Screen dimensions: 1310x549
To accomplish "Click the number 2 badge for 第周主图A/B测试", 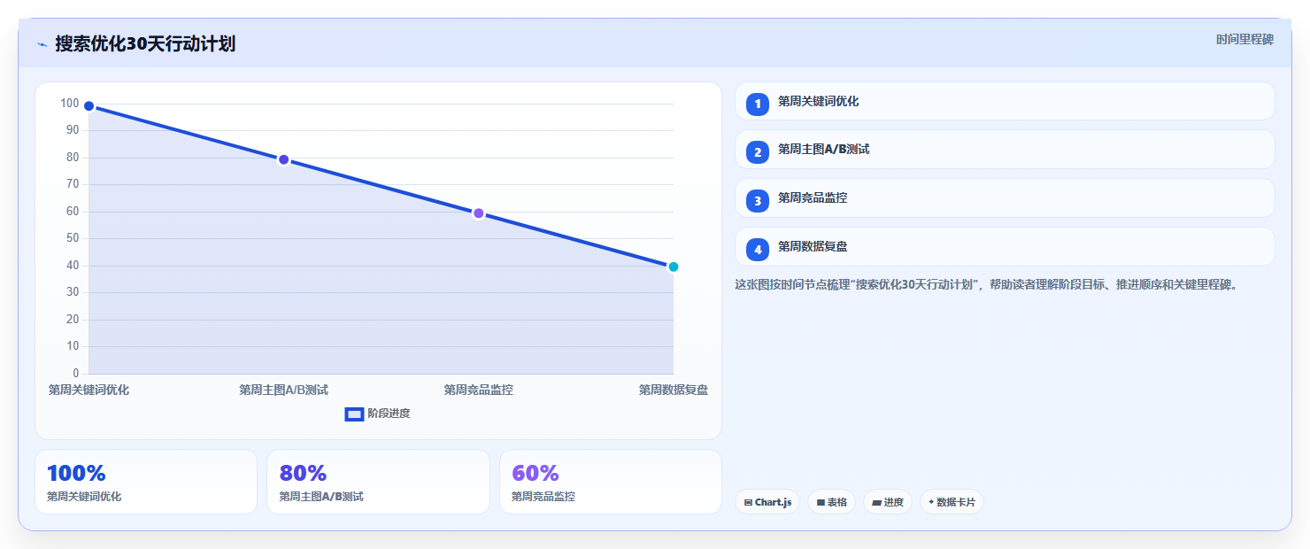I will pos(758,152).
